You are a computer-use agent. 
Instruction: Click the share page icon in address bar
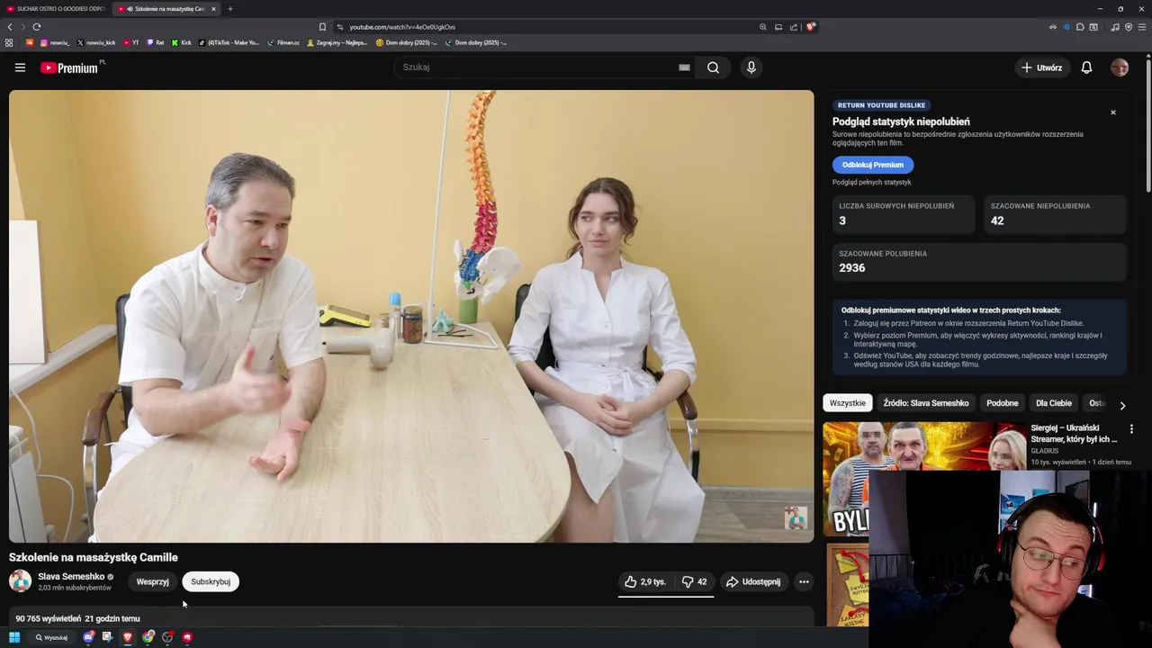pos(794,27)
